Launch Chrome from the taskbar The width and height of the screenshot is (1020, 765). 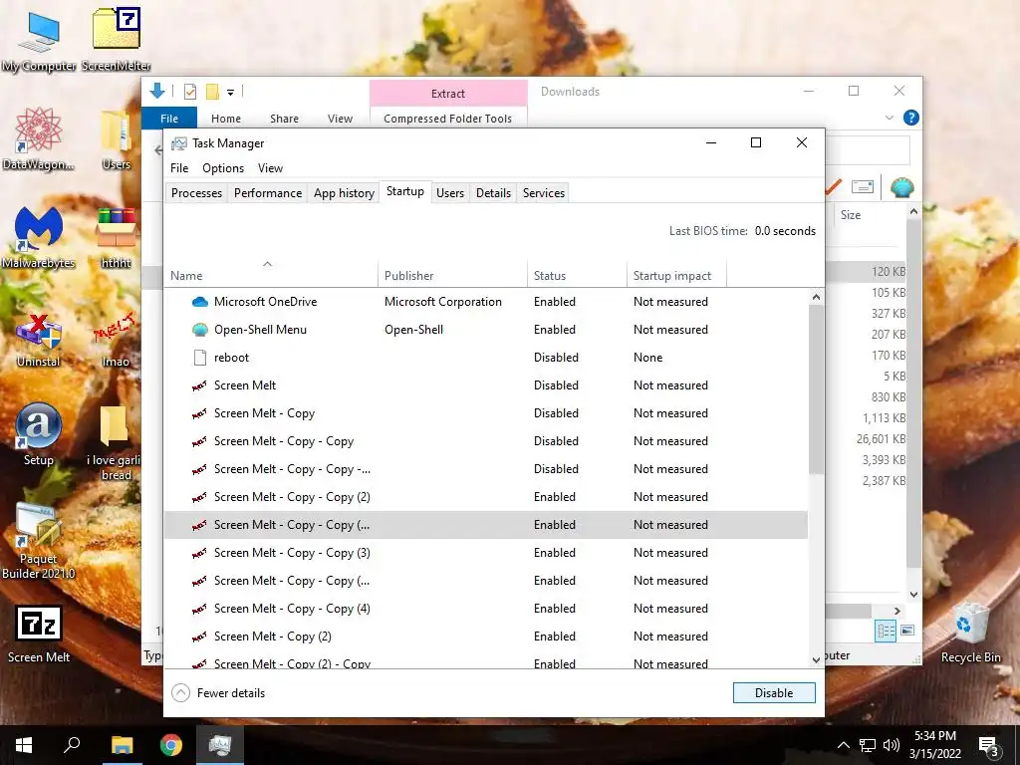171,745
